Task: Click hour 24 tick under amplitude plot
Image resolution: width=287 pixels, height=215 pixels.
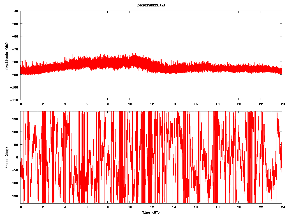Action: (x=282, y=104)
